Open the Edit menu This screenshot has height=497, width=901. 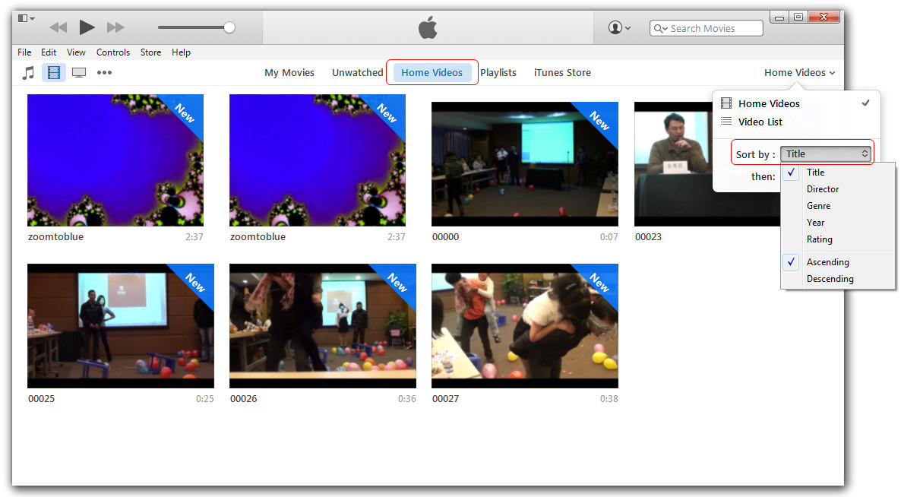[49, 52]
